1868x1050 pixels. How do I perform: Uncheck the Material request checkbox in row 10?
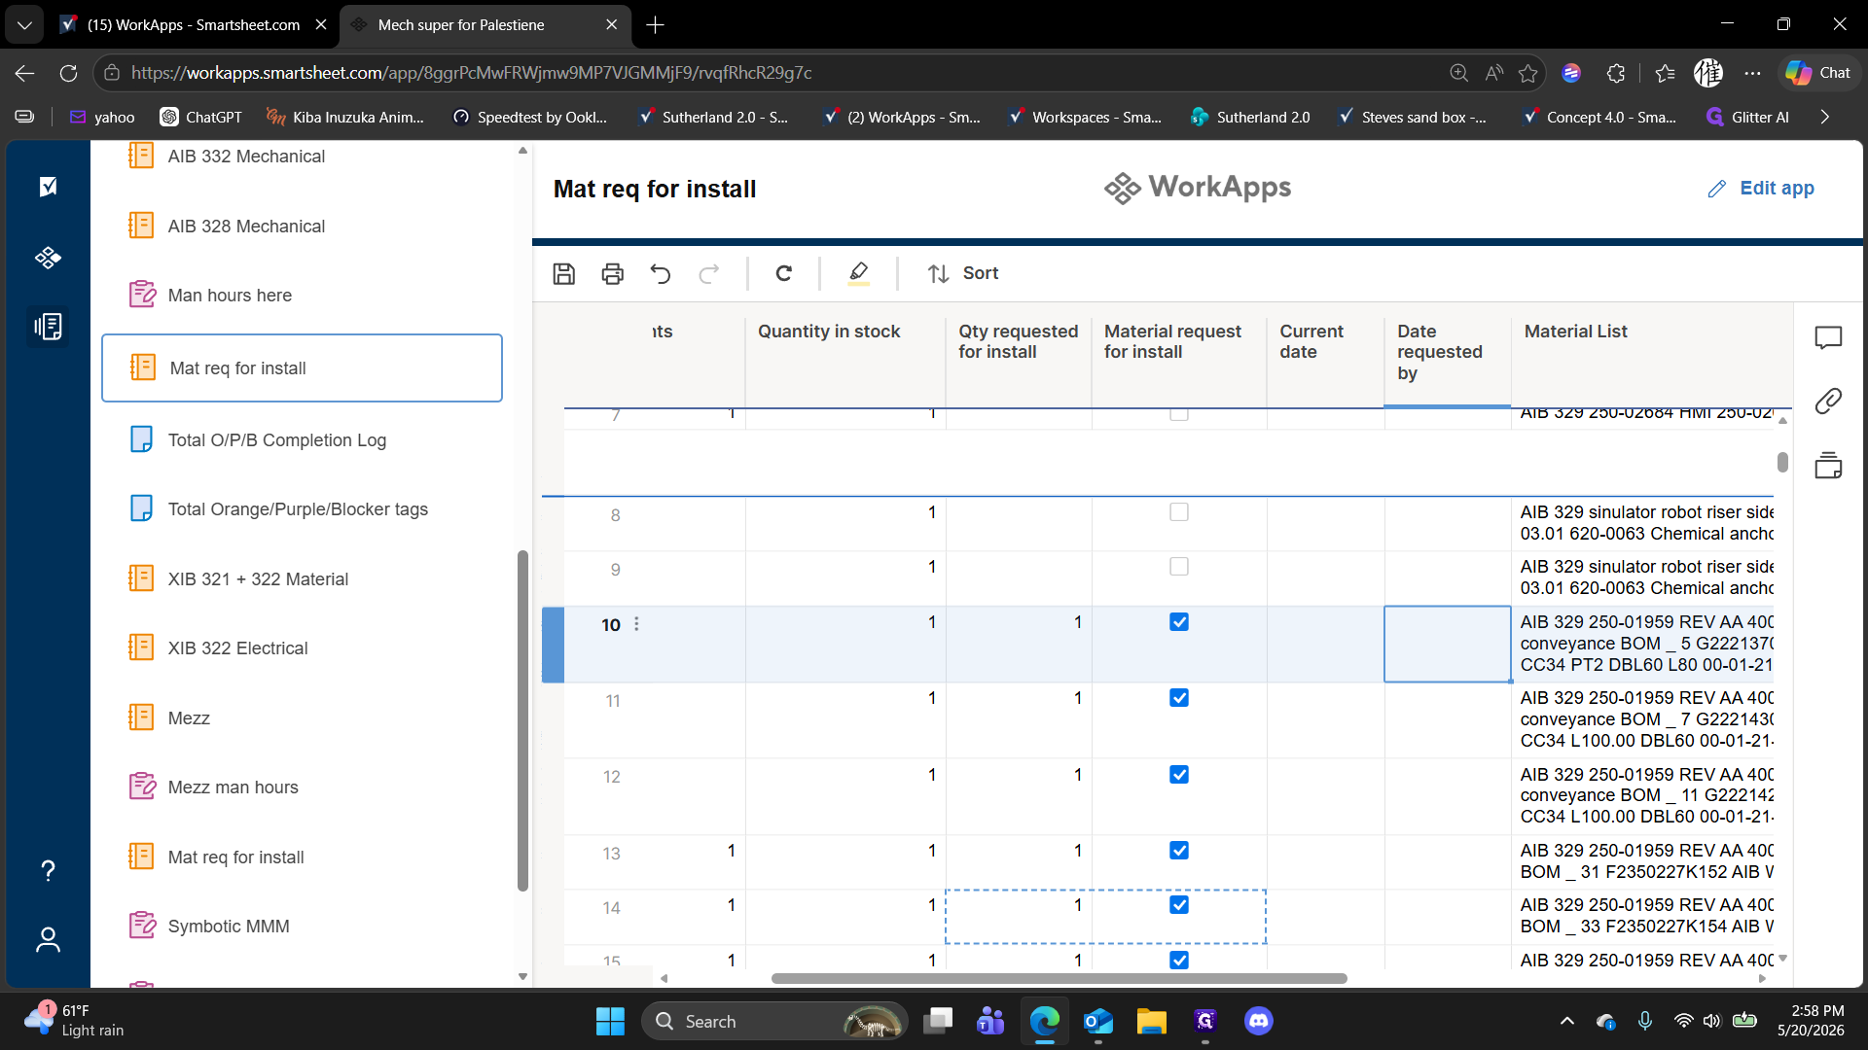tap(1178, 622)
